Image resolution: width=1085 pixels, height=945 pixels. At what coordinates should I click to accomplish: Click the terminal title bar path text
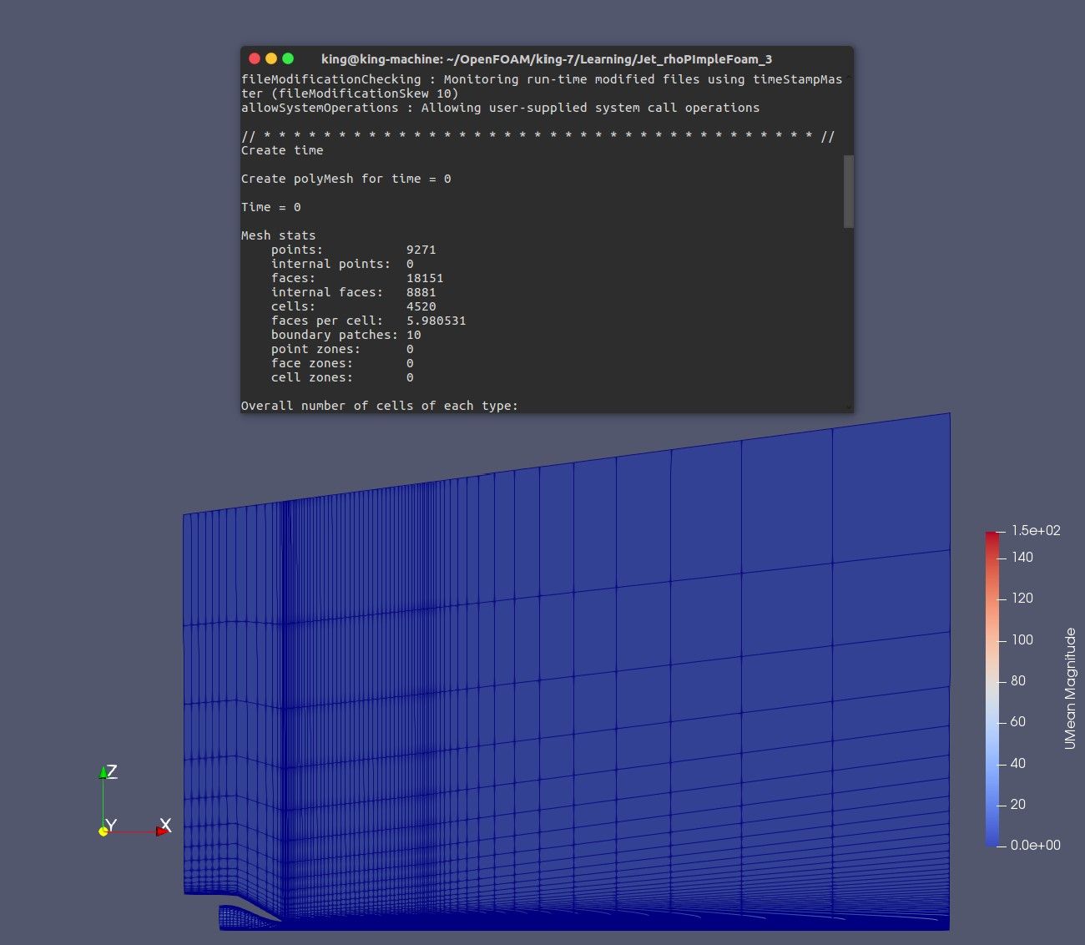tap(546, 59)
